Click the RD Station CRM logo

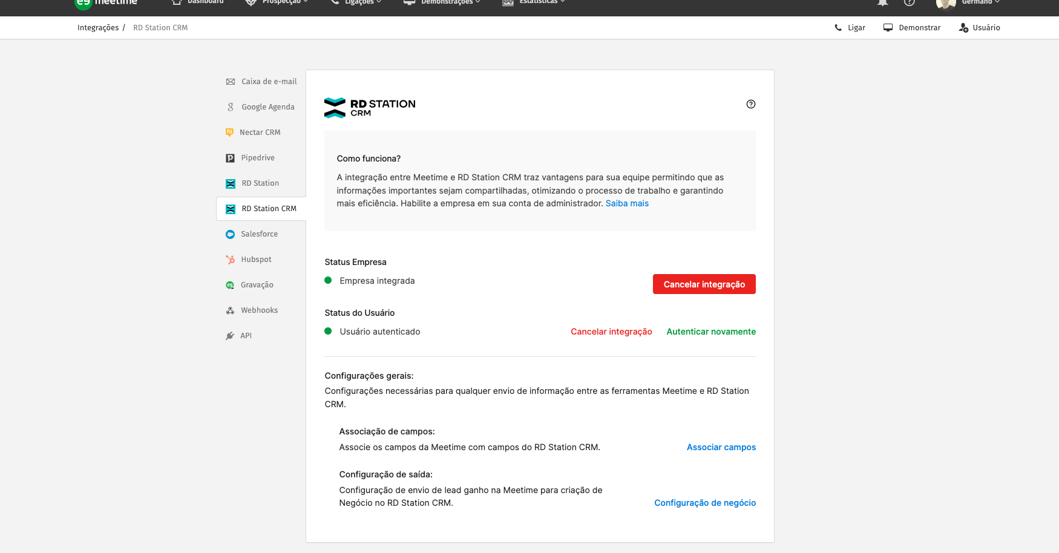click(370, 108)
